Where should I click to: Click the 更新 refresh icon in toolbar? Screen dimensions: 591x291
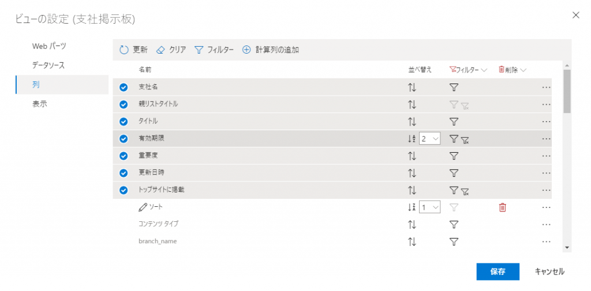coord(124,50)
